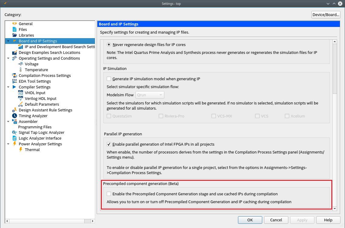The image size is (345, 228).
Task: Click the settings panel scroll down arrow
Action: [335, 208]
